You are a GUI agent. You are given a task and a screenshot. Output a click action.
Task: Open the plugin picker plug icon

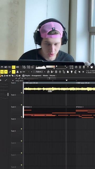[72, 72]
